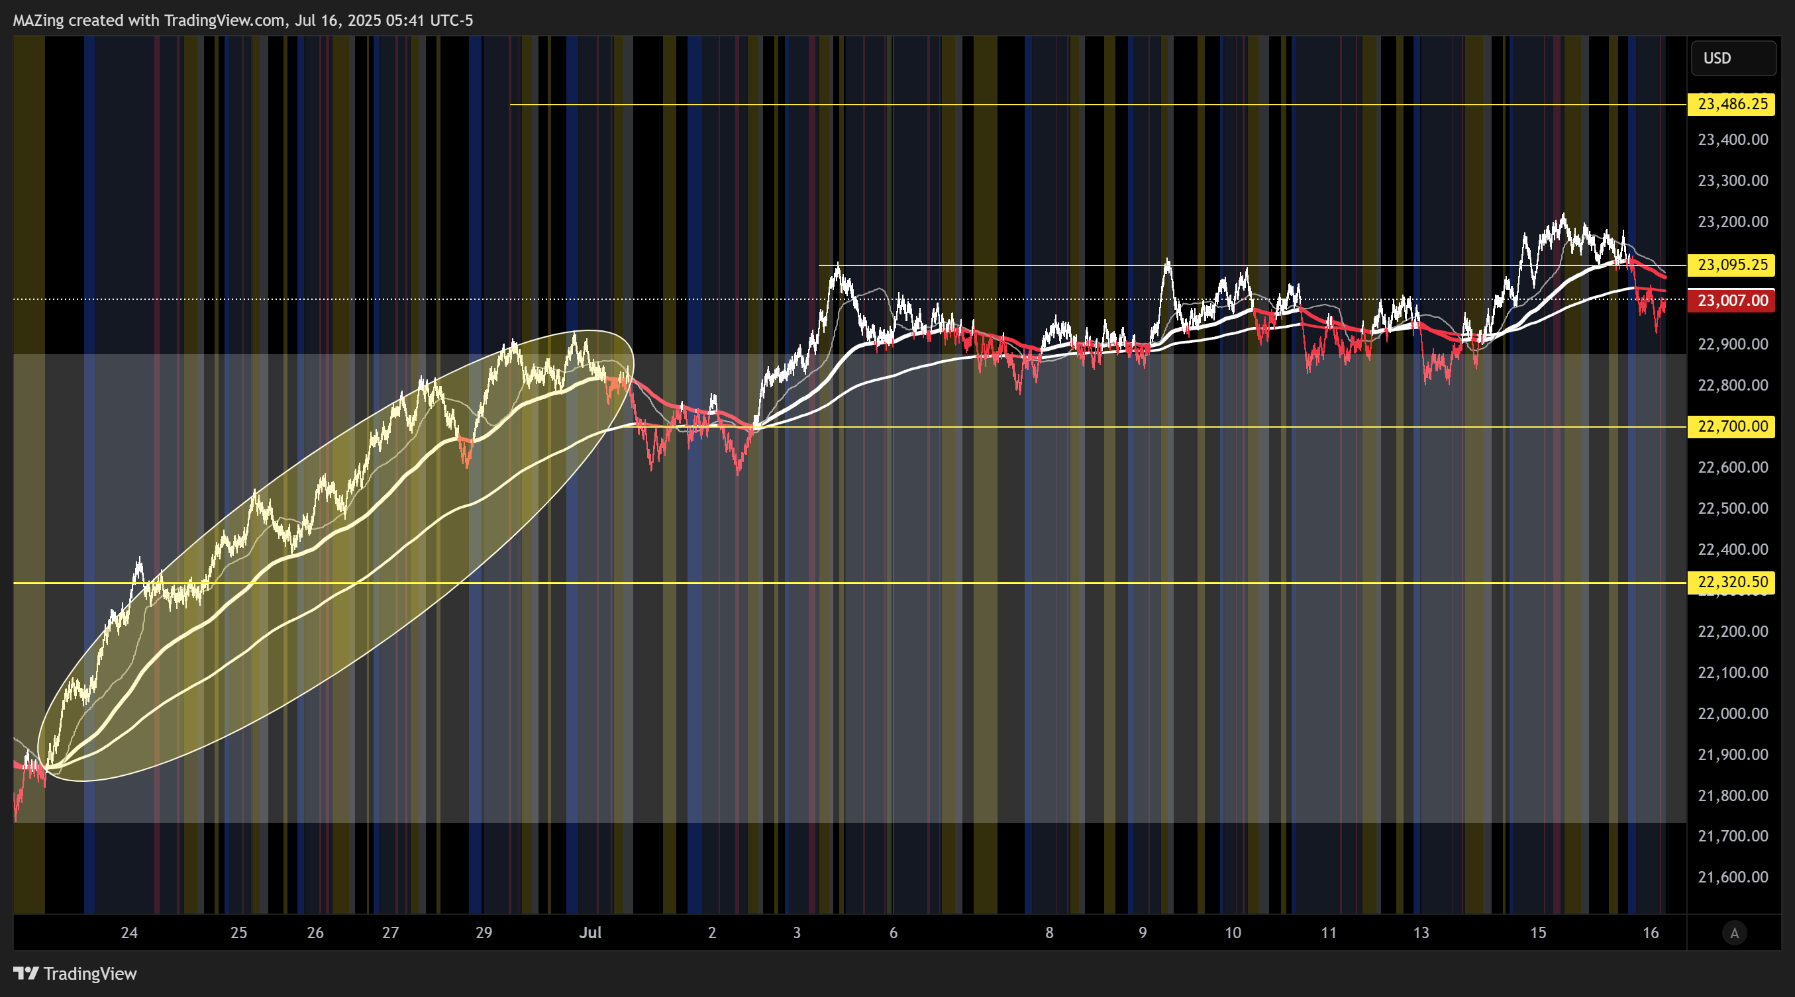Viewport: 1795px width, 997px height.
Task: Click the Jul label on time axis
Action: pos(590,932)
